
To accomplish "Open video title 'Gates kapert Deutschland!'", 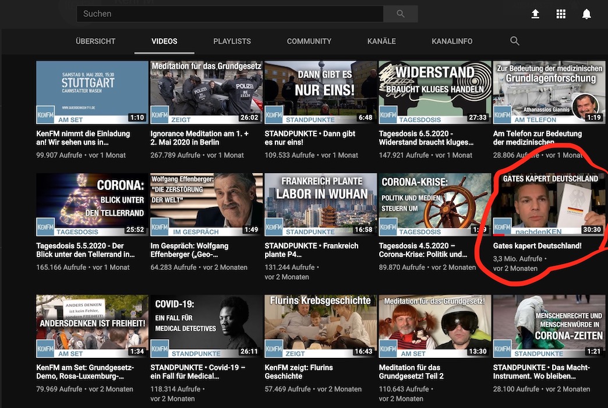I will pyautogui.click(x=537, y=246).
